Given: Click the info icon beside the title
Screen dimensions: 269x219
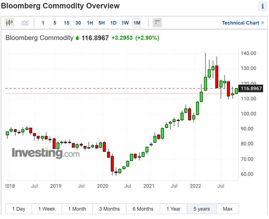Looking at the screenshot, I should 263,6.
